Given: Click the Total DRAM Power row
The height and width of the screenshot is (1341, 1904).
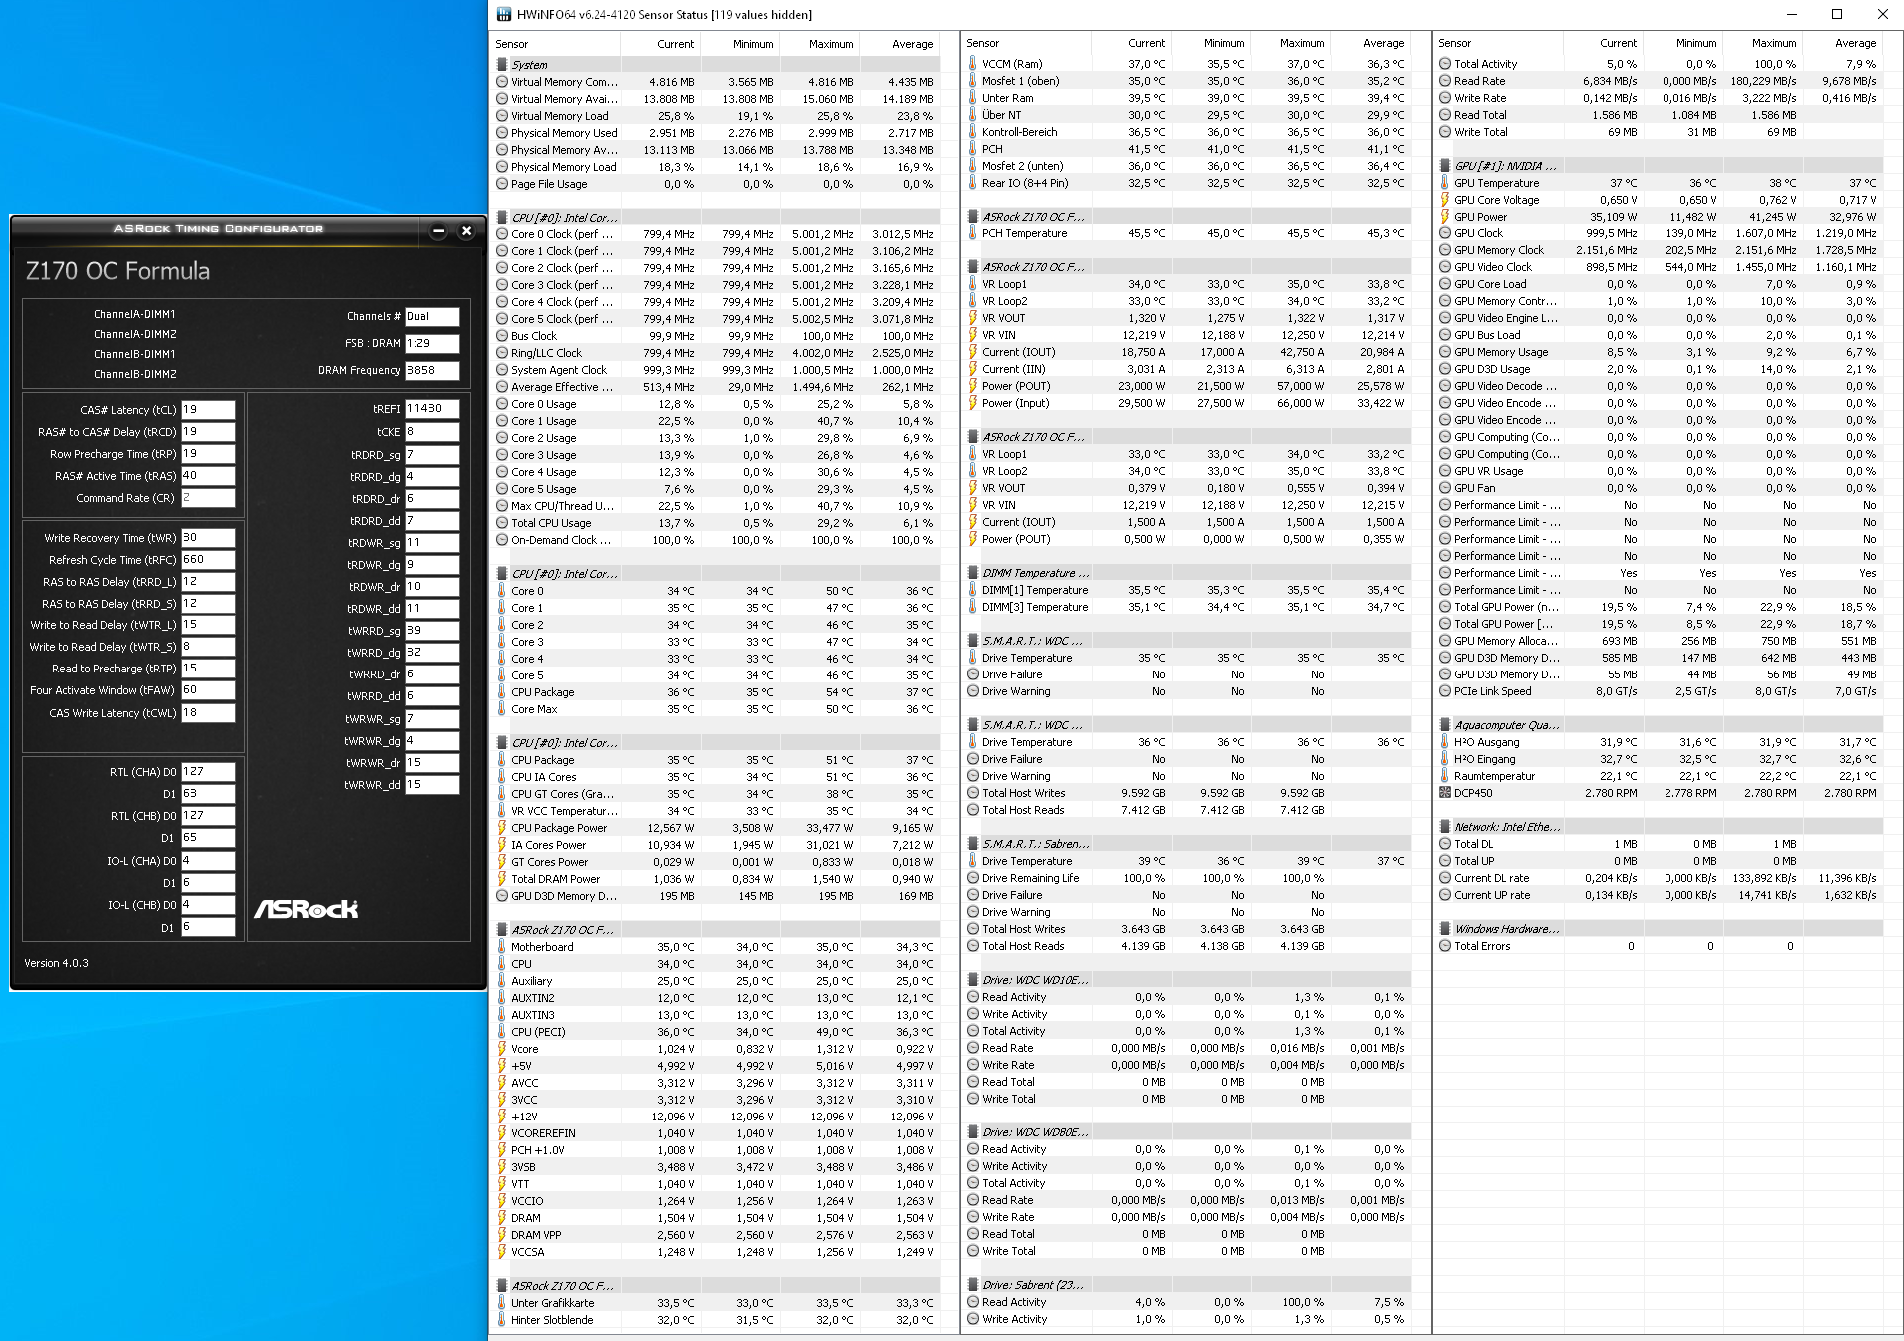Looking at the screenshot, I should pyautogui.click(x=715, y=879).
